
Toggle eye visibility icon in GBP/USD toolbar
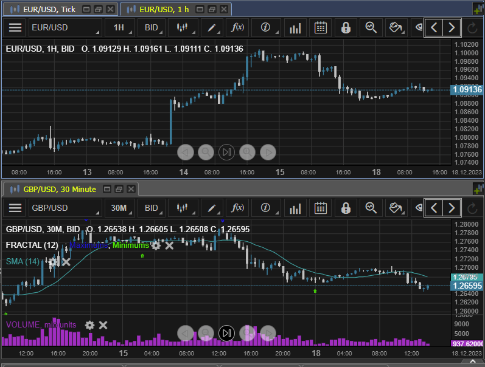pyautogui.click(x=419, y=208)
